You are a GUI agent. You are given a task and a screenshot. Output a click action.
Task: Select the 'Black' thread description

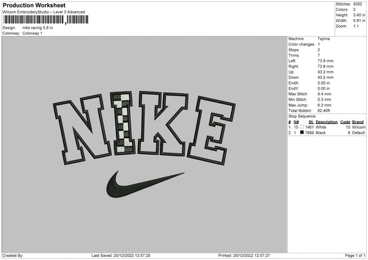coord(321,133)
